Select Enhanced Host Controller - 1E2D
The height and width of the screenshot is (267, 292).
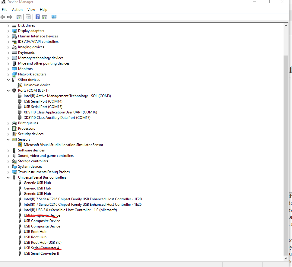point(83,199)
